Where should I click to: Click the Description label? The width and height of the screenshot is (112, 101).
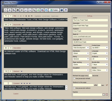click(x=17, y=48)
